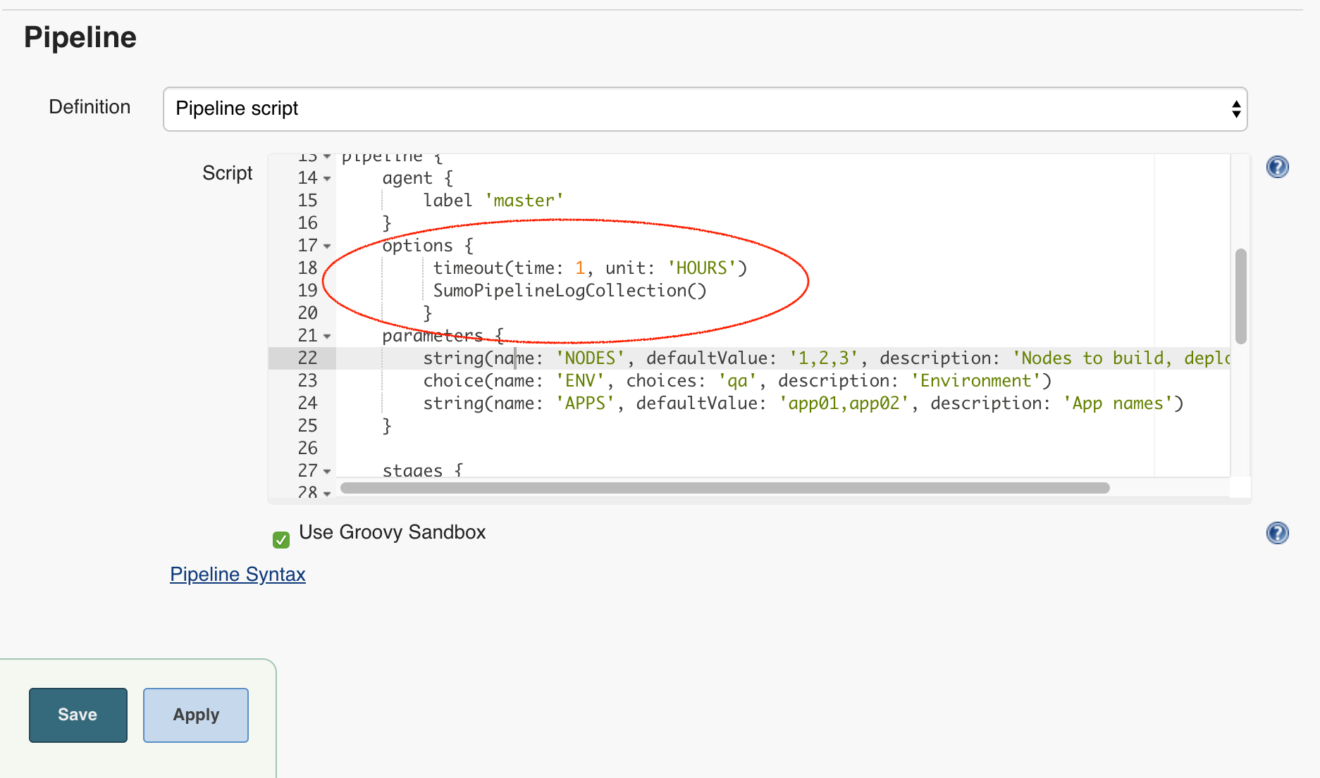The width and height of the screenshot is (1320, 778).
Task: Collapse the agent block on line 14
Action: pyautogui.click(x=327, y=179)
